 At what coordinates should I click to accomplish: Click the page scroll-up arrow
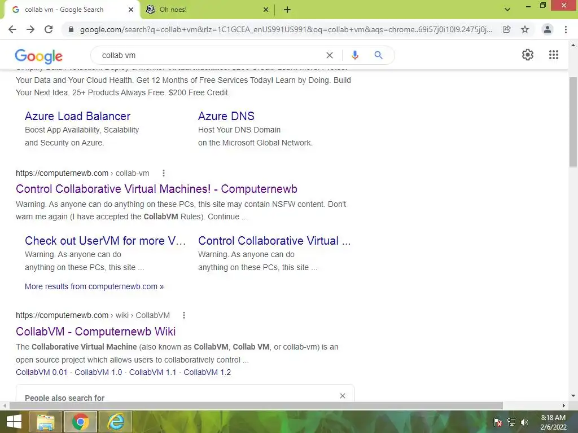point(573,45)
